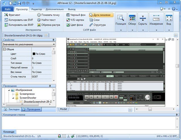Toggle Черный фон background option
Image resolution: width=181 pixels, height=140 pixels.
click(x=76, y=15)
